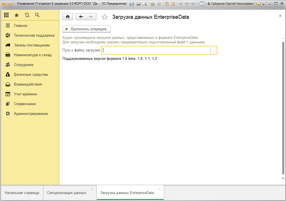Image resolution: width=286 pixels, height=201 pixels.
Task: Open the 1C application logo menu
Action: point(4,4)
